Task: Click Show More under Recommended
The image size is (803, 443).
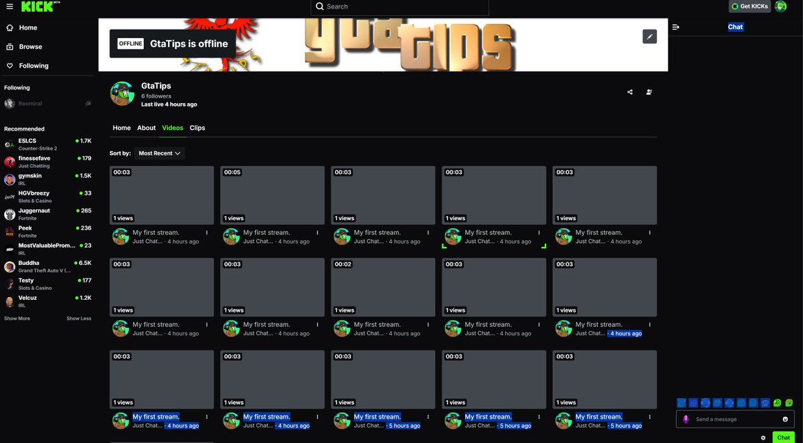Action: coord(17,319)
